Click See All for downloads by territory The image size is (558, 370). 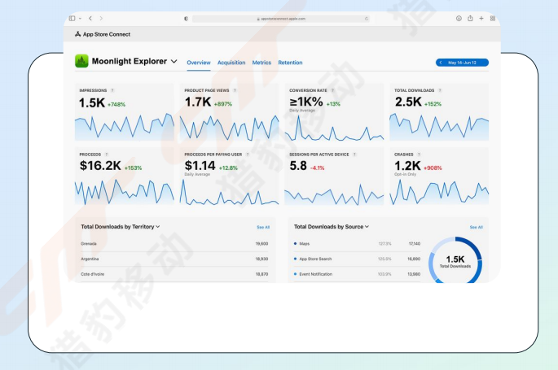(x=263, y=227)
